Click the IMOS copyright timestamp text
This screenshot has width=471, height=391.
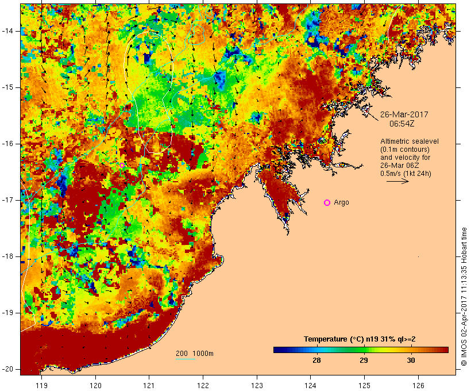coord(464,297)
